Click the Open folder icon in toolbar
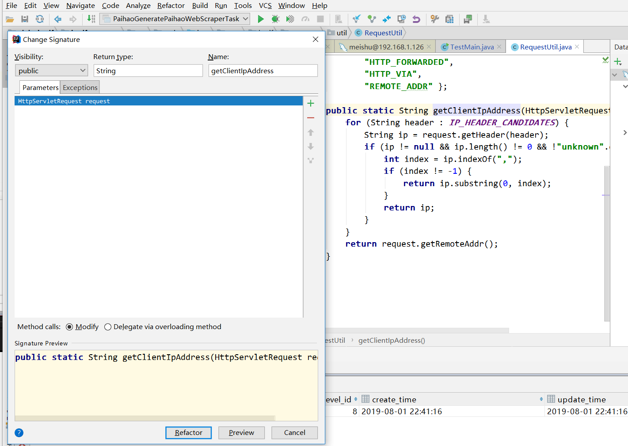The width and height of the screenshot is (628, 446). [10, 19]
